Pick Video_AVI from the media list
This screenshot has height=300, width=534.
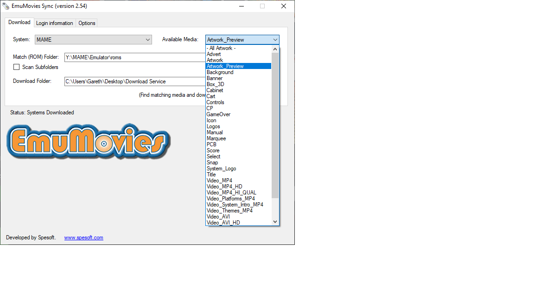(239, 217)
